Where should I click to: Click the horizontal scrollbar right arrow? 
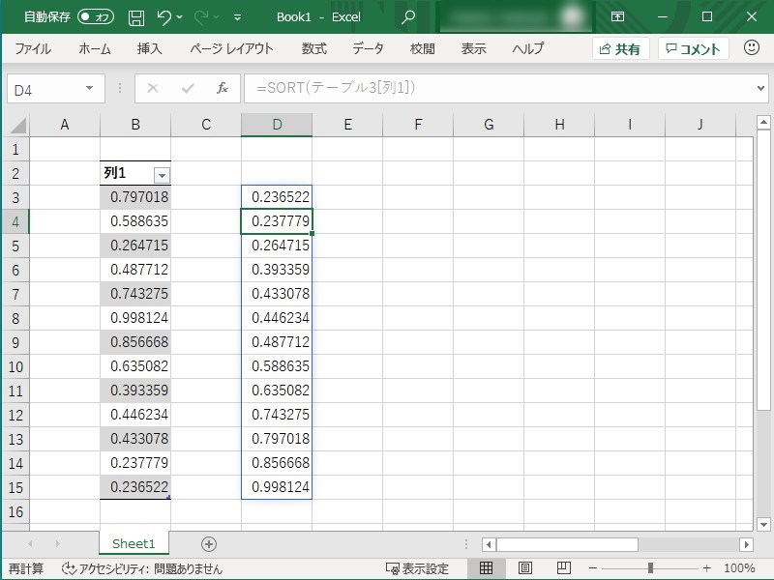tap(746, 544)
